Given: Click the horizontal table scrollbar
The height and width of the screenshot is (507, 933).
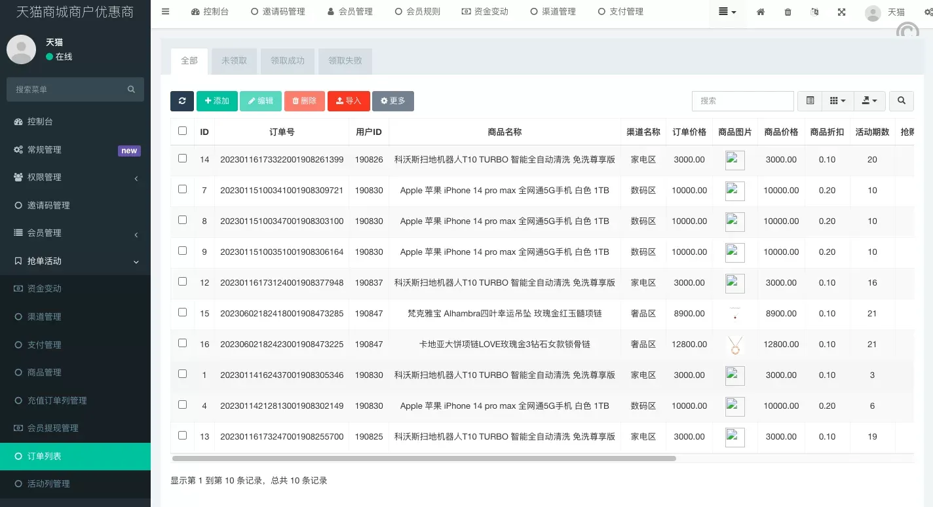Looking at the screenshot, I should pyautogui.click(x=423, y=459).
